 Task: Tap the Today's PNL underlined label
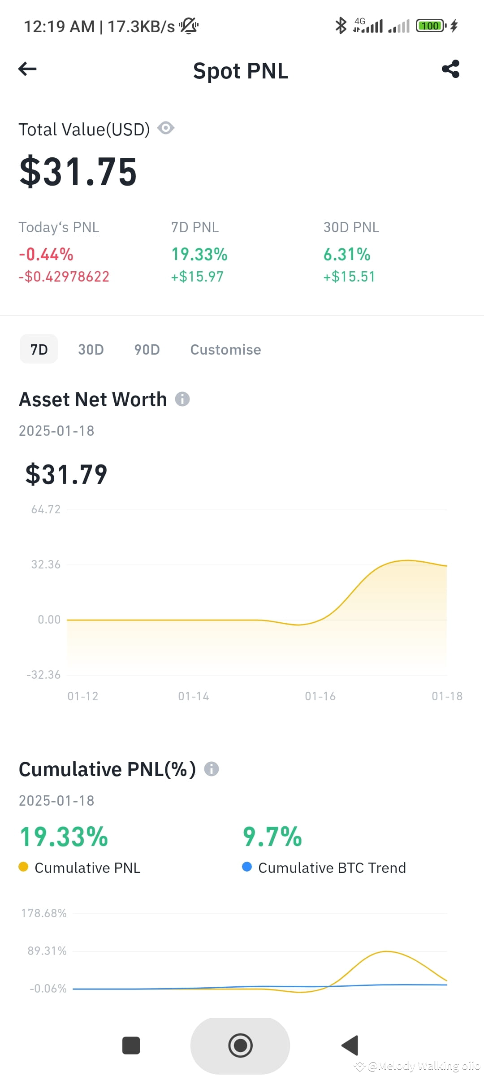[59, 228]
